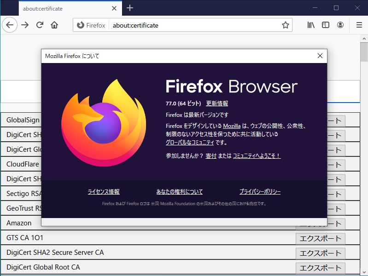Open the グローバルなコミュニティ link
This screenshot has height=276, width=368.
click(x=190, y=142)
